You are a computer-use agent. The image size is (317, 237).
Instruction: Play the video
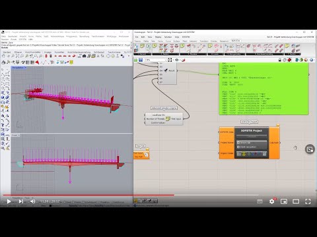(9, 201)
